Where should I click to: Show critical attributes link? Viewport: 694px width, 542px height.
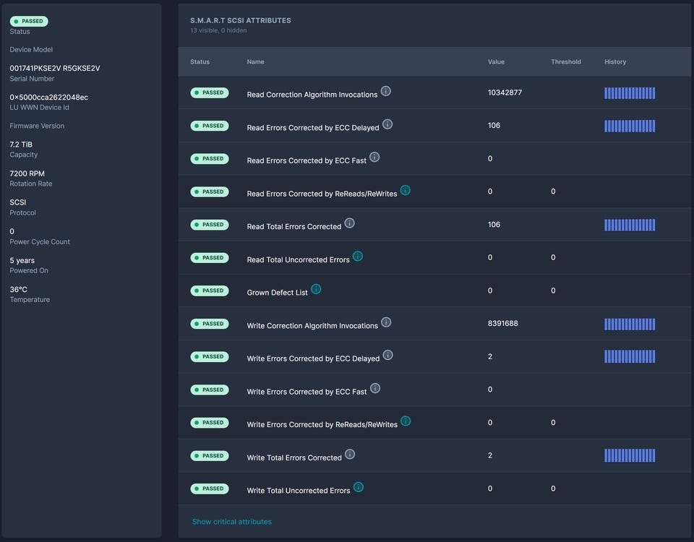pyautogui.click(x=232, y=522)
